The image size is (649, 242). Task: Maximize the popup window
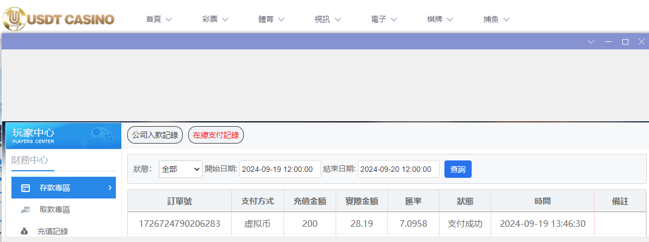(x=625, y=42)
